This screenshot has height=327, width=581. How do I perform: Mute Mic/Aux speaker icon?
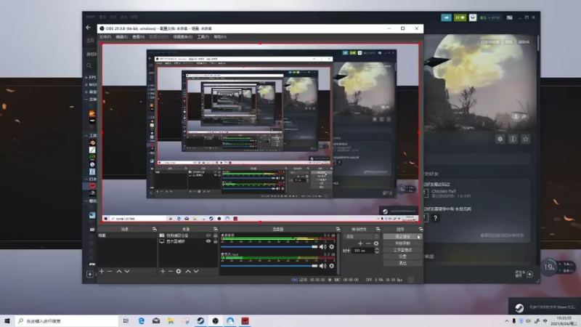[322, 266]
